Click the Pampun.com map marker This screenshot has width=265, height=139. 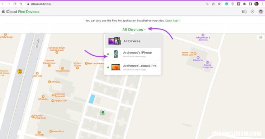coord(53,101)
